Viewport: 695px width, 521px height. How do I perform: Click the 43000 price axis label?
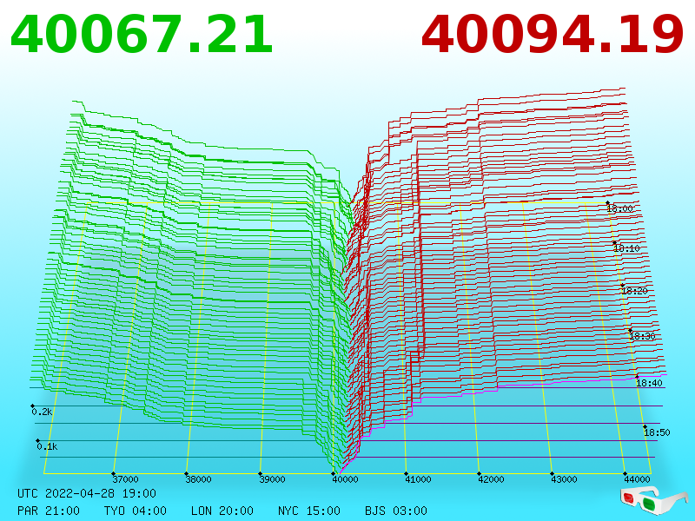564,479
